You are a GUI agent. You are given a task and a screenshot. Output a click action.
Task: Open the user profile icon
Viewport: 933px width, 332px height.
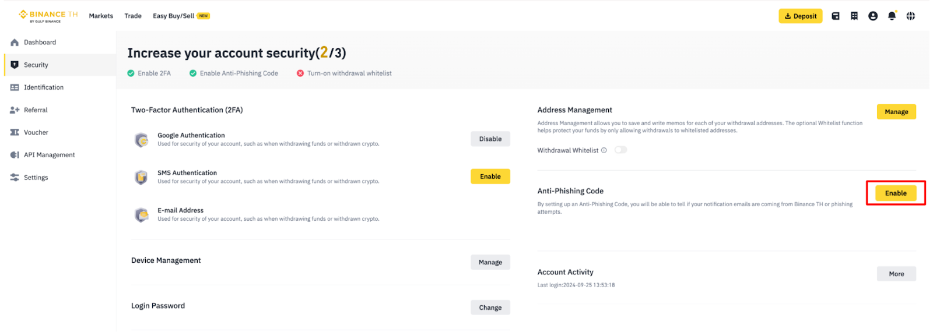tap(872, 16)
